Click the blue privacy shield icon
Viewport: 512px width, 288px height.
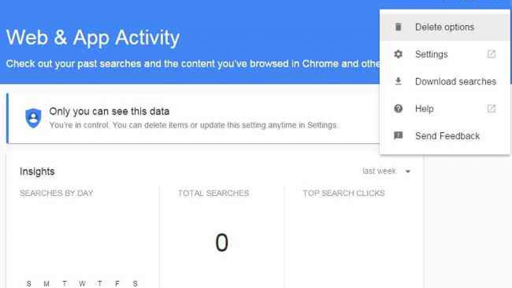(x=33, y=118)
